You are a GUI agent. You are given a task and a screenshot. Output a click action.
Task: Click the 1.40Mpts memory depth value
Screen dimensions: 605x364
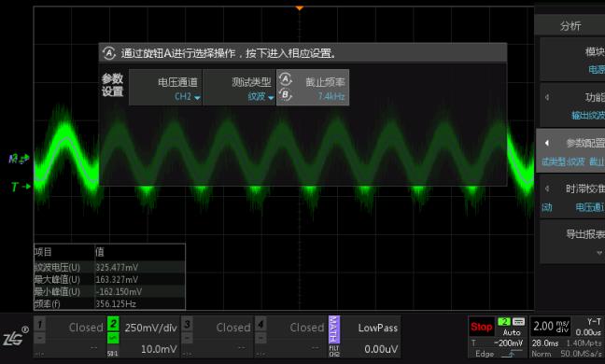(584, 343)
